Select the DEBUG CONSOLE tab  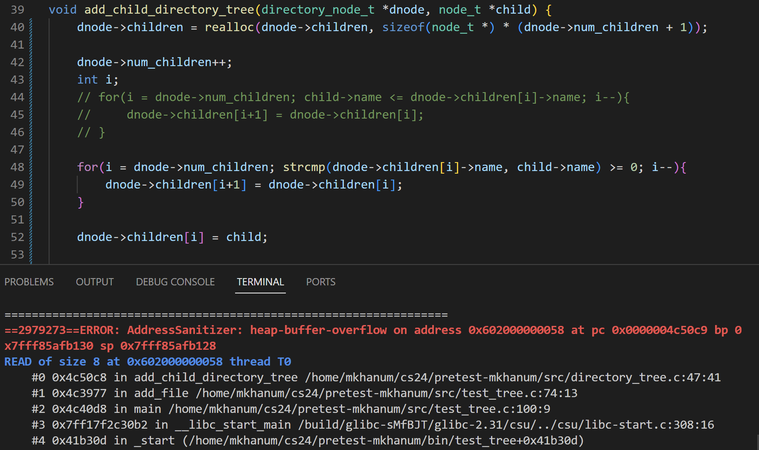click(x=175, y=282)
